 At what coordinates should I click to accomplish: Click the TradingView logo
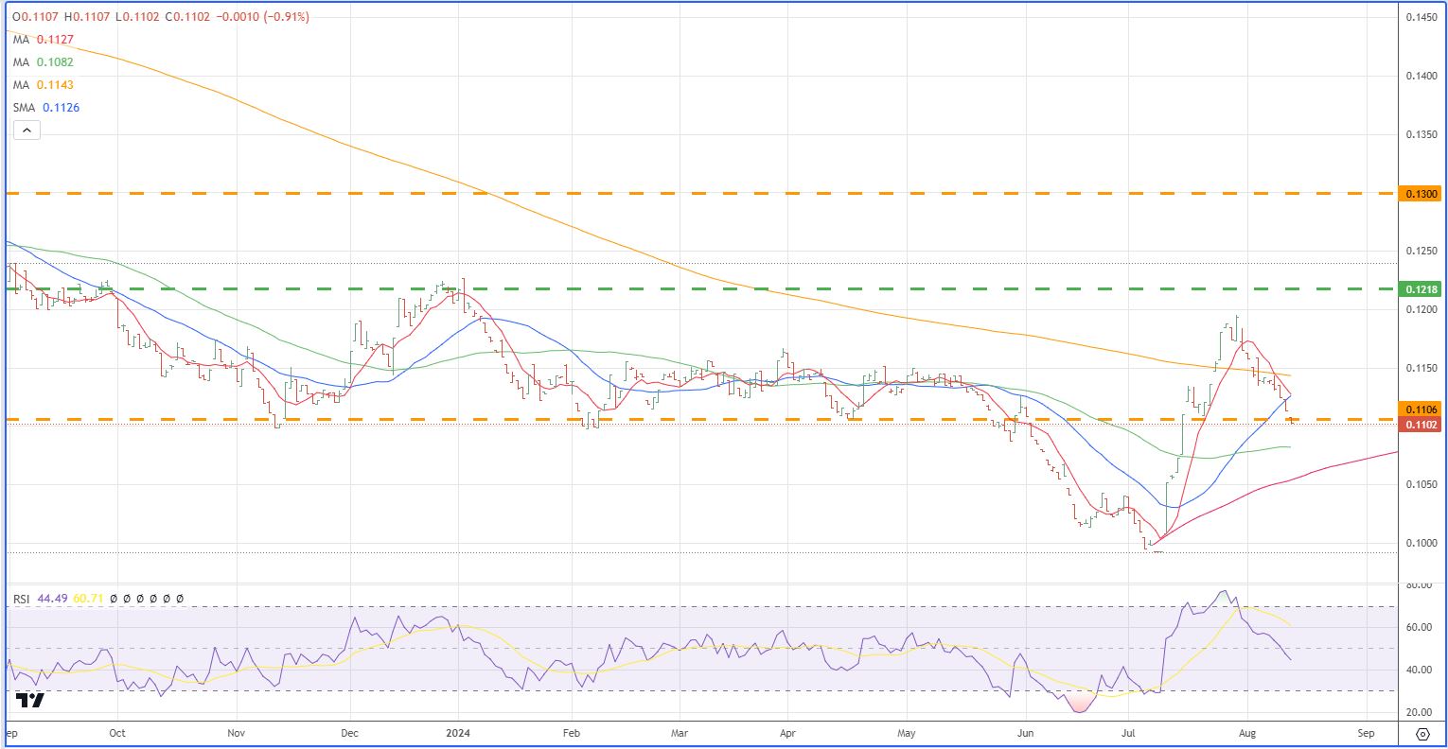[30, 701]
